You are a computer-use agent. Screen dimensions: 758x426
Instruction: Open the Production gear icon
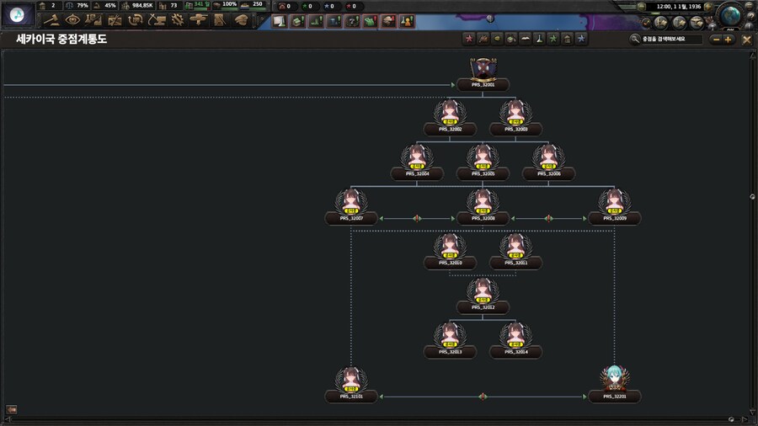[178, 20]
